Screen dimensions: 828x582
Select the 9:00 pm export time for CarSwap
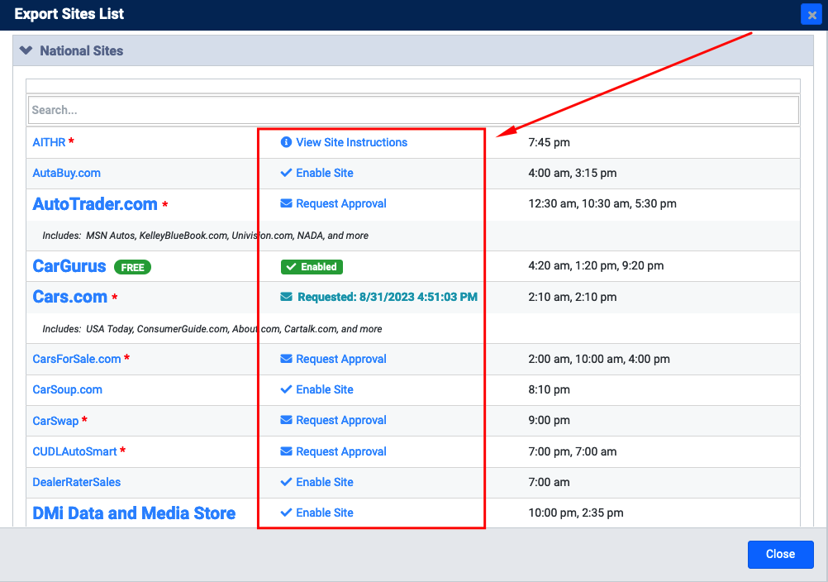pyautogui.click(x=550, y=421)
